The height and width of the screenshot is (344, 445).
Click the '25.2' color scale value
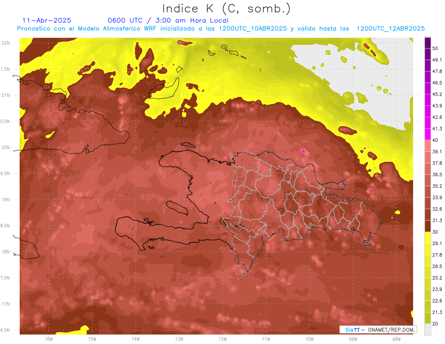point(437,278)
